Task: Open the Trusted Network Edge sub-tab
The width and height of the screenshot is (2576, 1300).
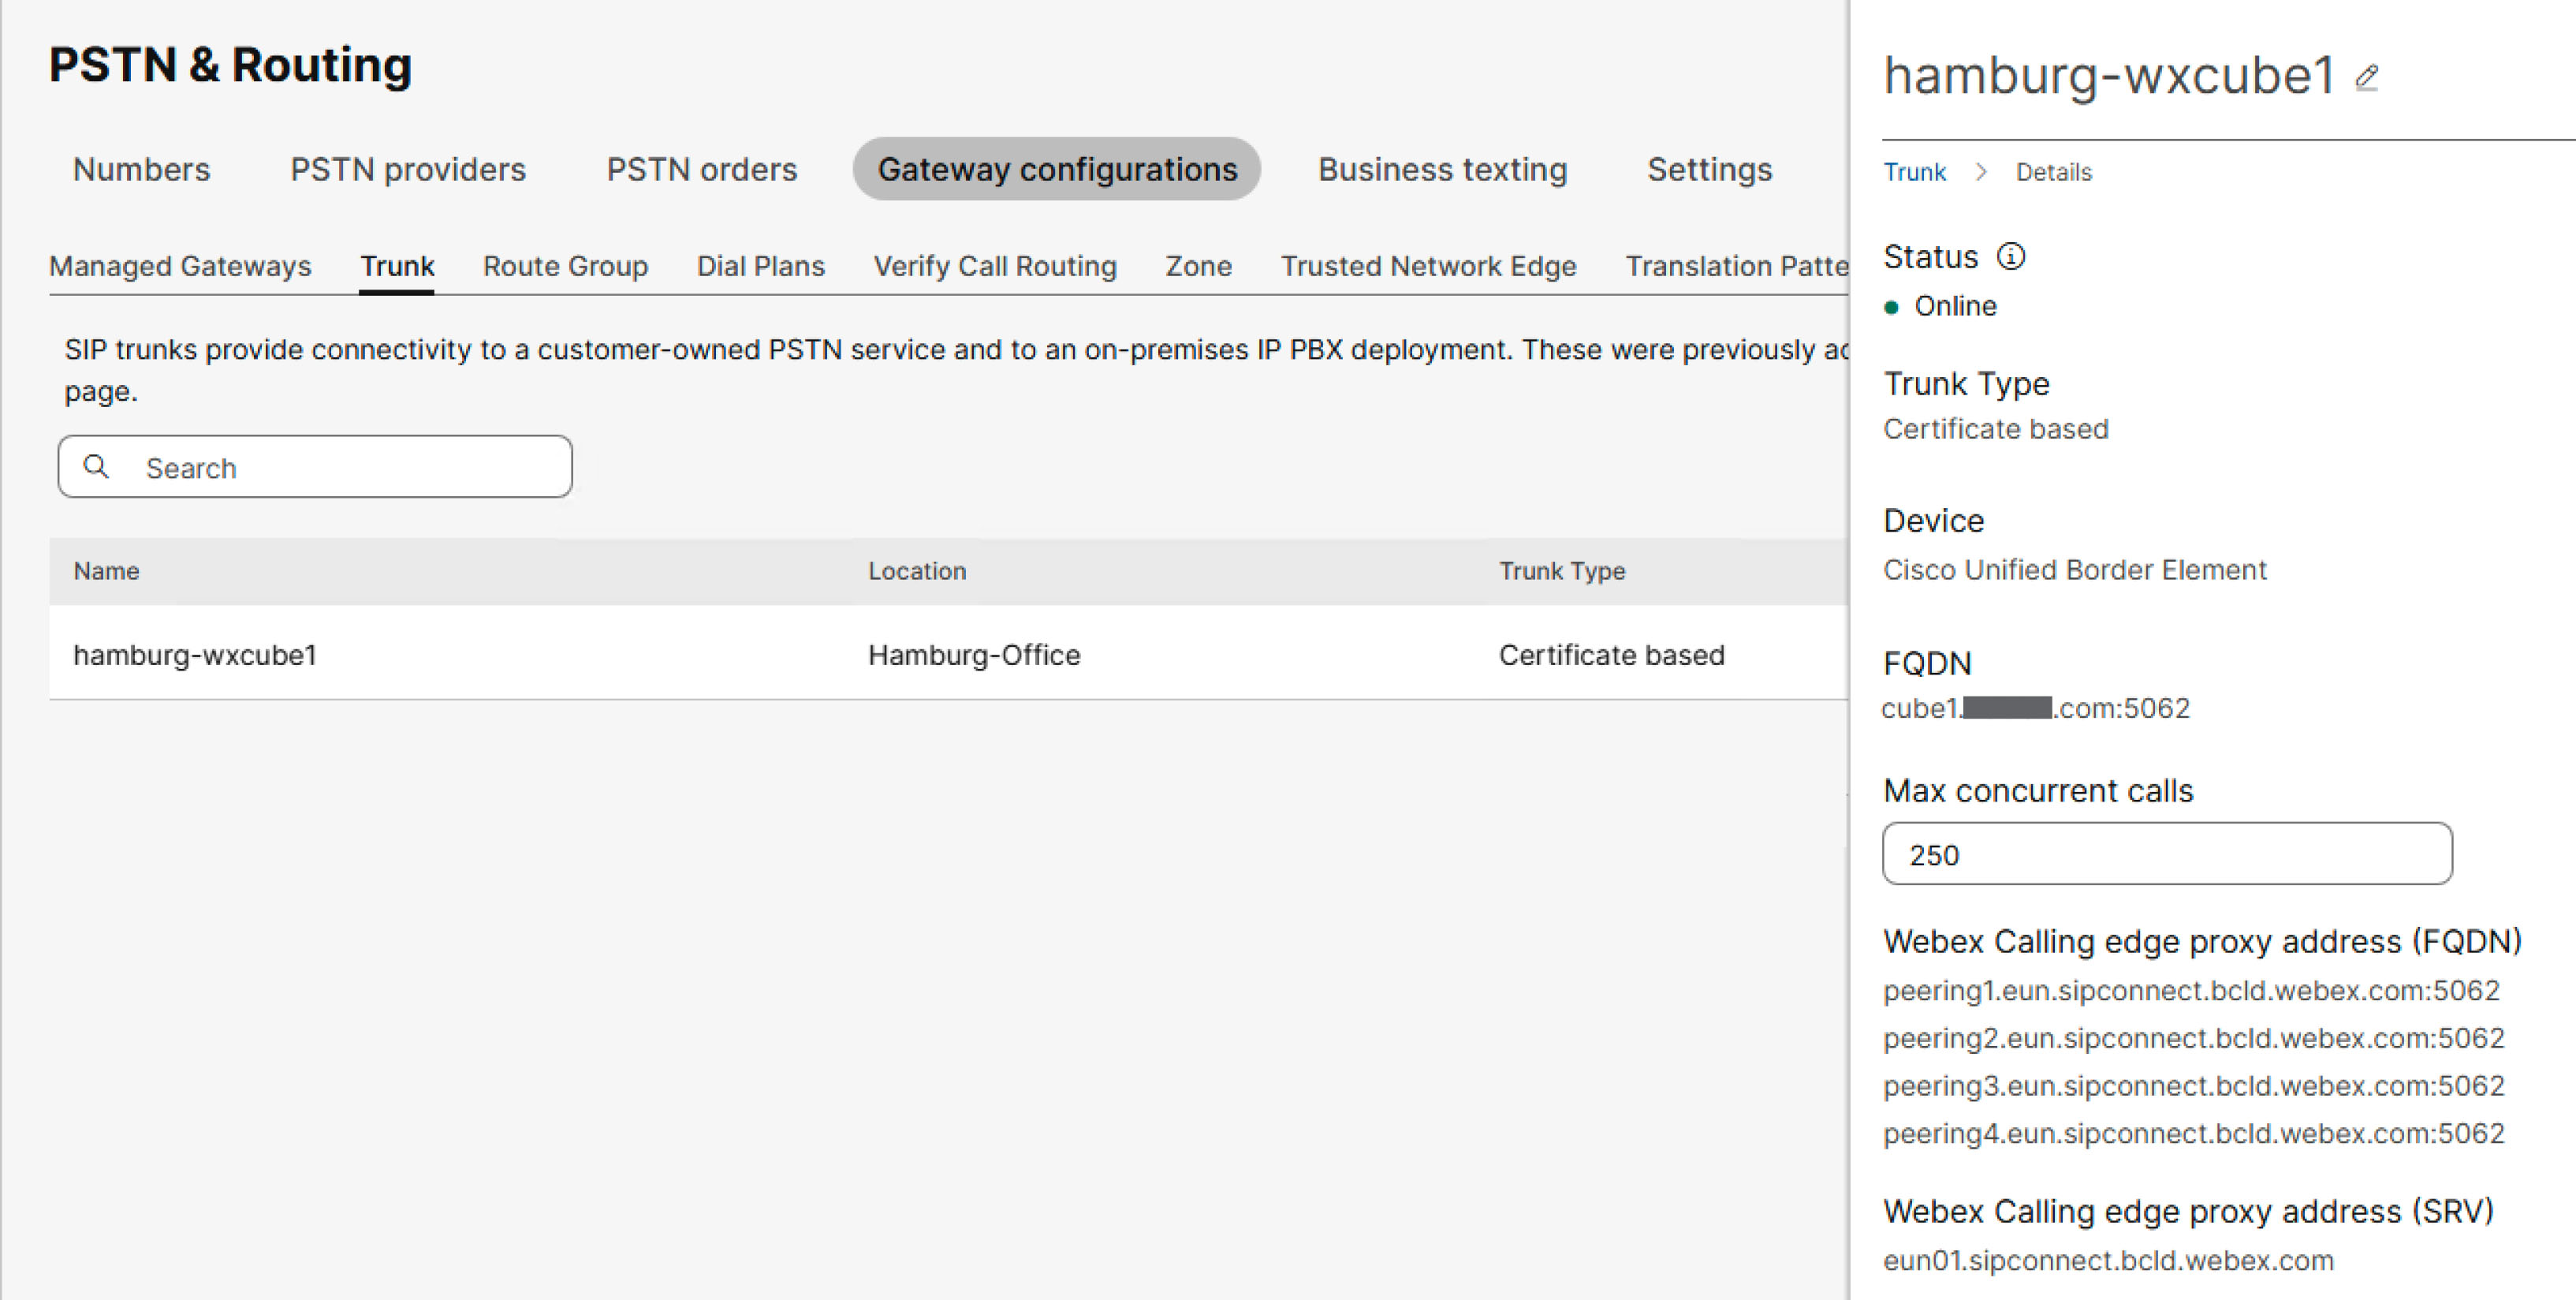Action: click(x=1429, y=265)
